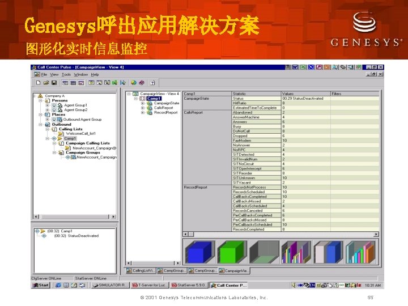This screenshot has height=306, width=408.
Task: Click the HitRatio statistic cell
Action: pos(256,103)
